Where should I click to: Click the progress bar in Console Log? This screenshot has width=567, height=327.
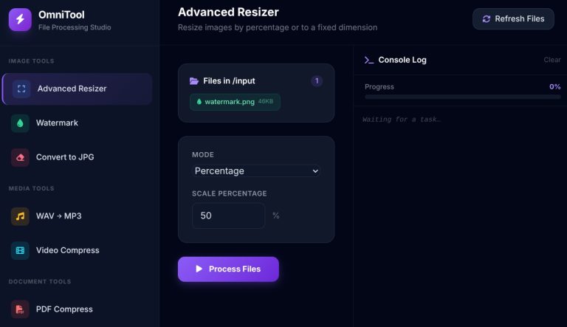[462, 97]
